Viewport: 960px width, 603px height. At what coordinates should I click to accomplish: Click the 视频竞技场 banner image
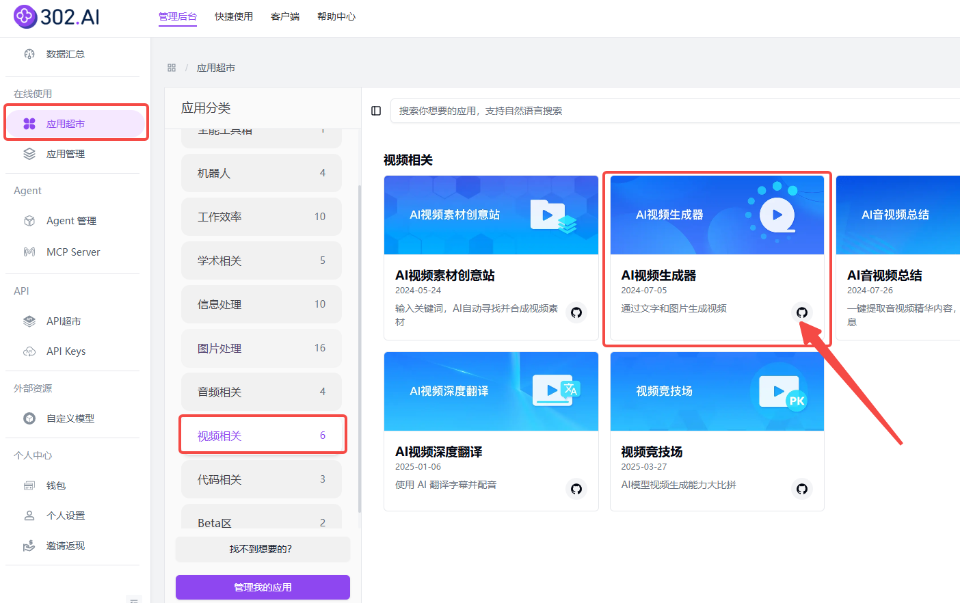tap(717, 391)
